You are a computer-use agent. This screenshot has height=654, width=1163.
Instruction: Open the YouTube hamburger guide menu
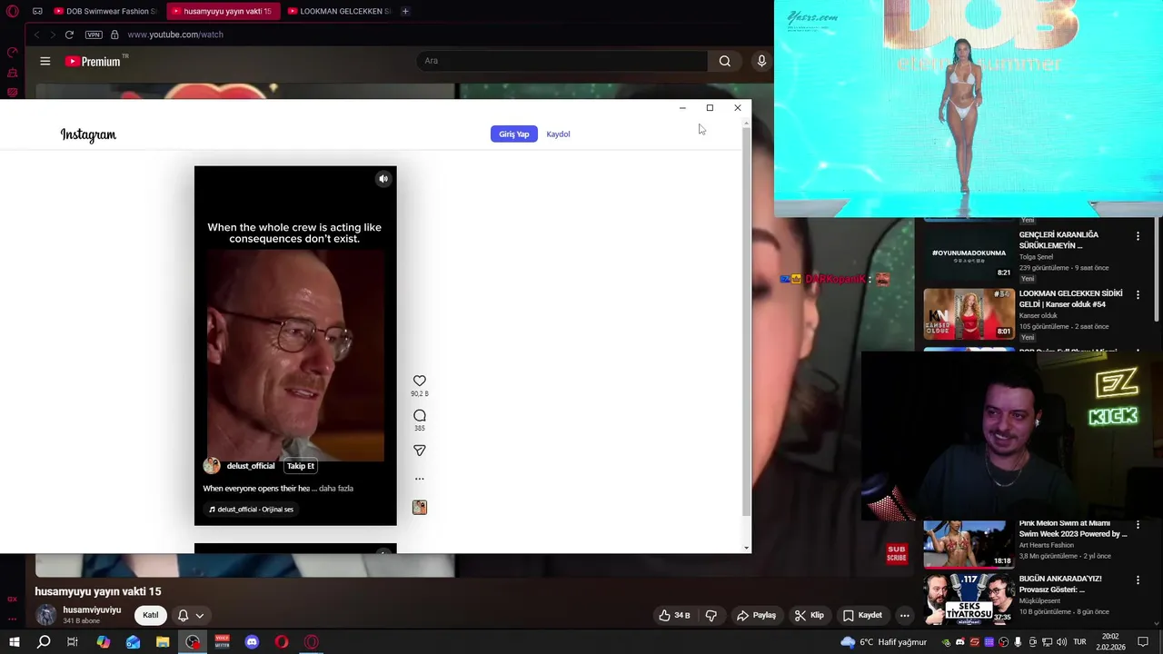pyautogui.click(x=45, y=61)
